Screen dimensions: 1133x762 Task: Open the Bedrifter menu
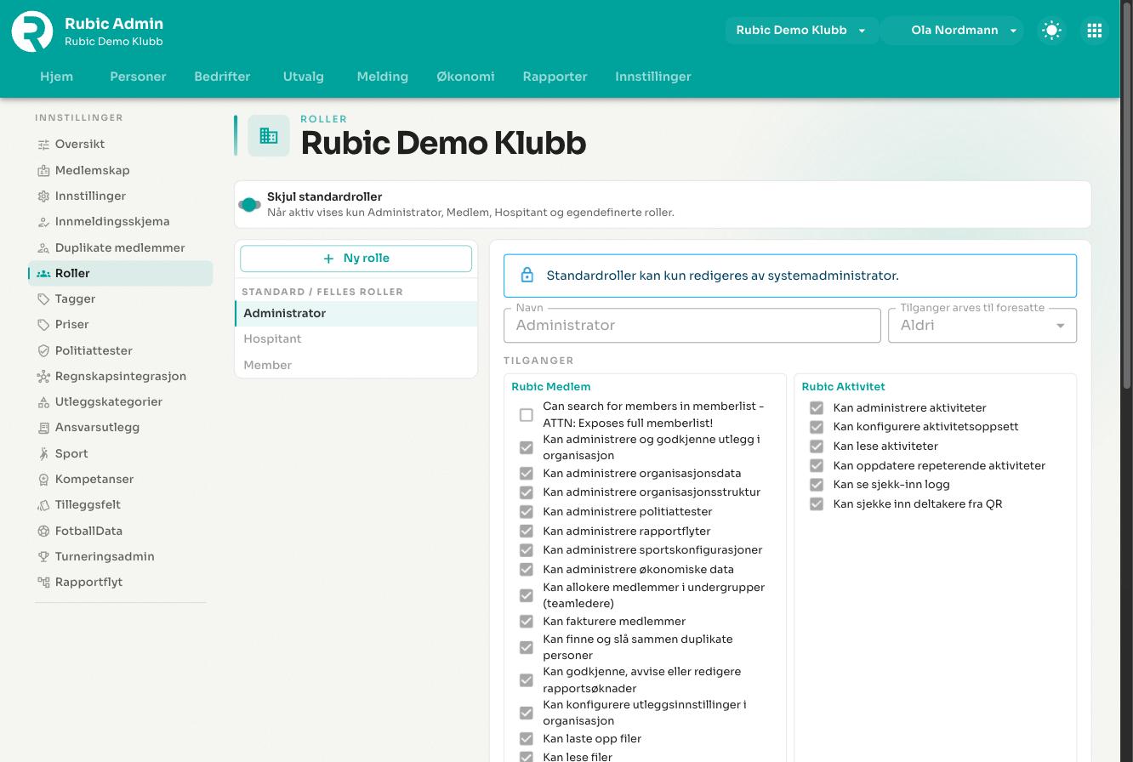pyautogui.click(x=222, y=77)
